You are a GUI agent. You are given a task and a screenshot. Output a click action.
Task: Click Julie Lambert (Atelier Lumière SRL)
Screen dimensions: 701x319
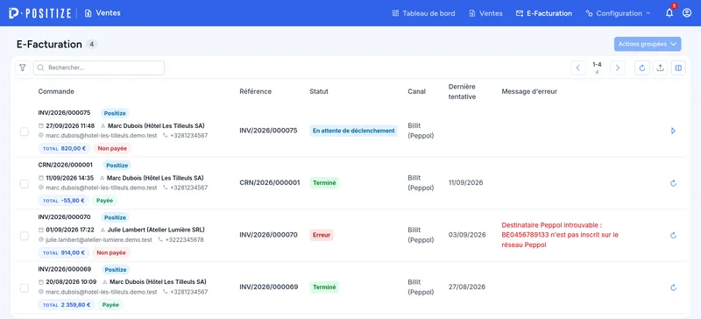pyautogui.click(x=156, y=230)
